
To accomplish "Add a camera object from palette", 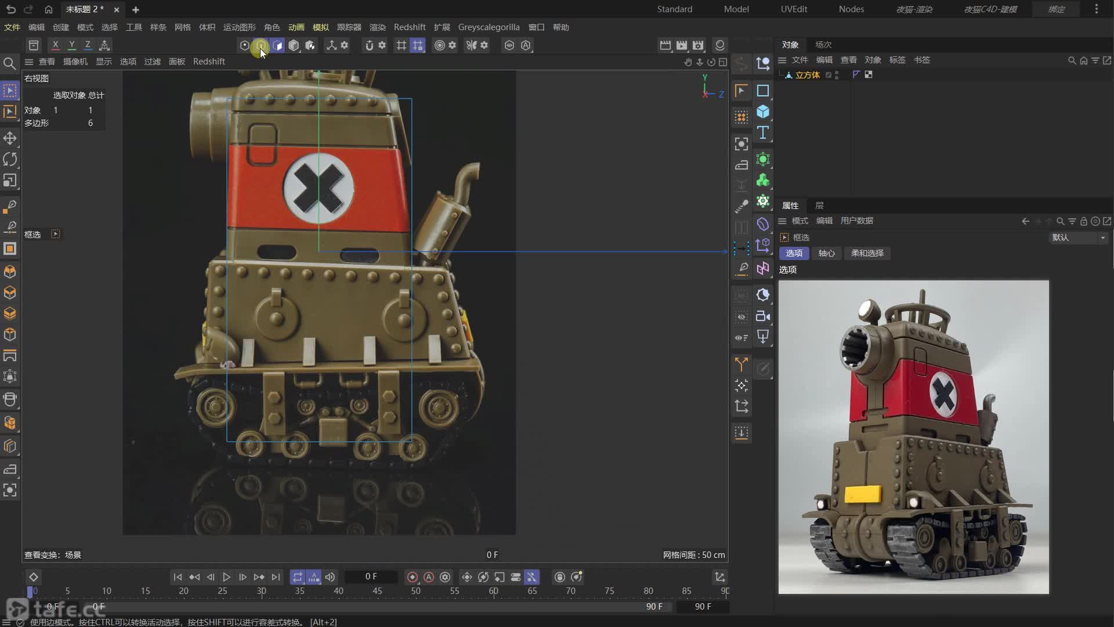I will (x=763, y=316).
